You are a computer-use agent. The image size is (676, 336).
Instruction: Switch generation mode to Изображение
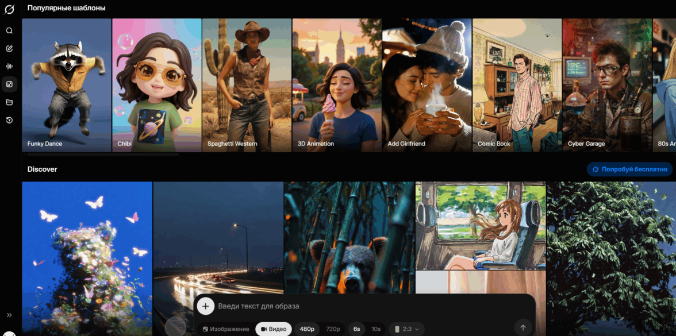pos(226,329)
